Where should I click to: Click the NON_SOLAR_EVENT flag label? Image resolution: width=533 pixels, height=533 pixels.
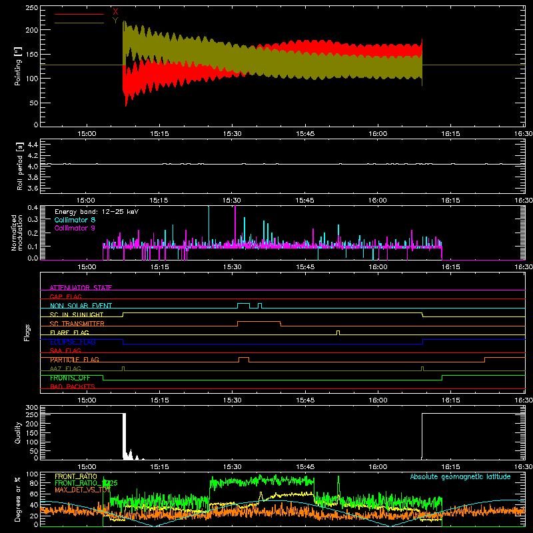coord(81,306)
